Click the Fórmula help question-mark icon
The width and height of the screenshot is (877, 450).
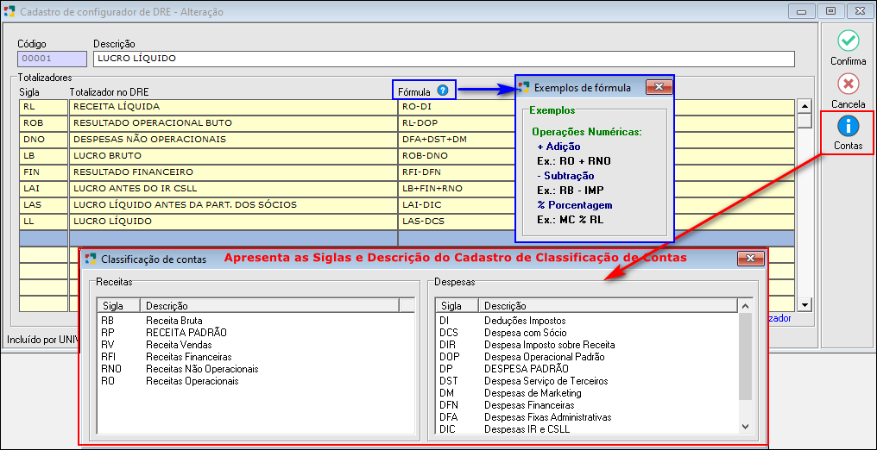point(443,90)
